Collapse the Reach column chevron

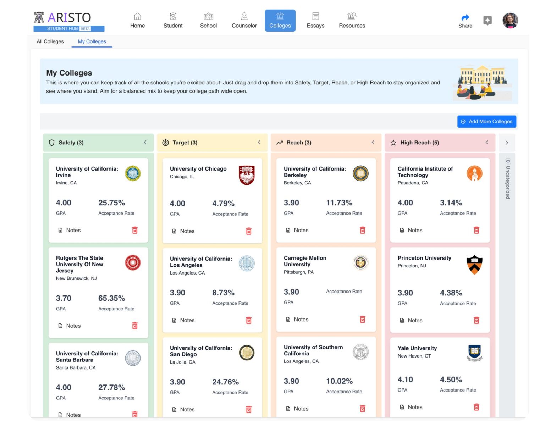coord(373,143)
